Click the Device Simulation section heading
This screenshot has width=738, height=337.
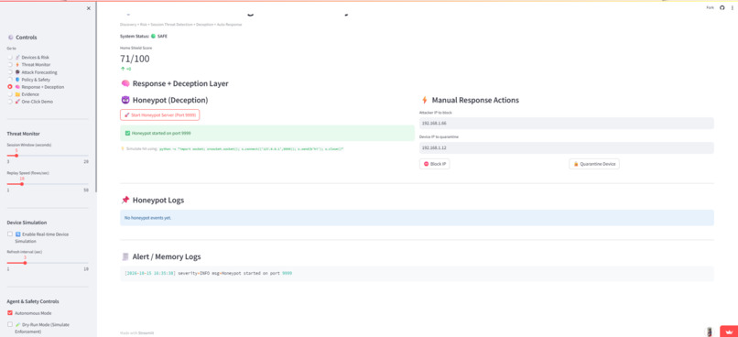click(27, 223)
